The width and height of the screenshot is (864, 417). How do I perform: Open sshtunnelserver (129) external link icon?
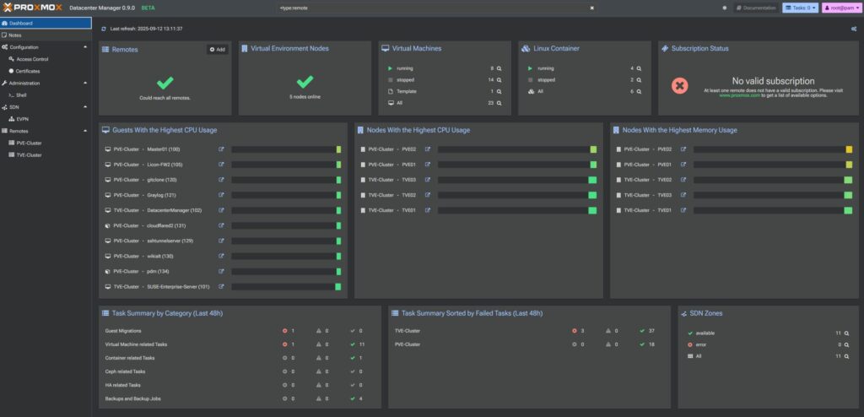pyautogui.click(x=221, y=241)
